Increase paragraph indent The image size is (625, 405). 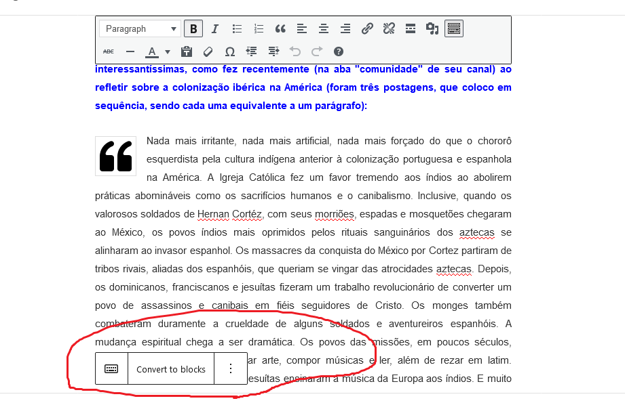point(273,51)
